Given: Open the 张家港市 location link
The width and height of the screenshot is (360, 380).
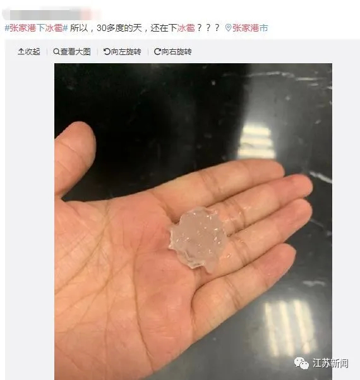Looking at the screenshot, I should pos(250,28).
